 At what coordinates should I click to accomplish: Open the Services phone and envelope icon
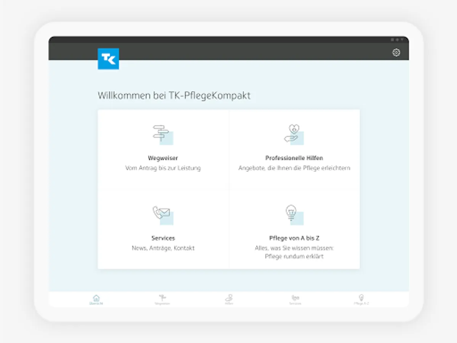click(x=163, y=215)
